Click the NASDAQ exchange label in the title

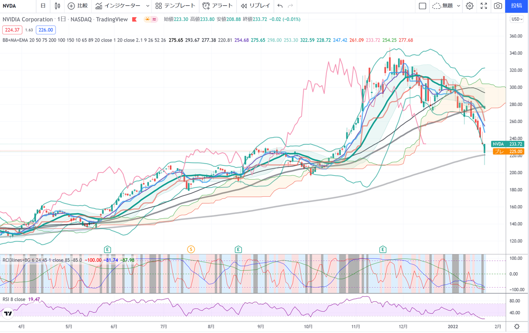81,19
